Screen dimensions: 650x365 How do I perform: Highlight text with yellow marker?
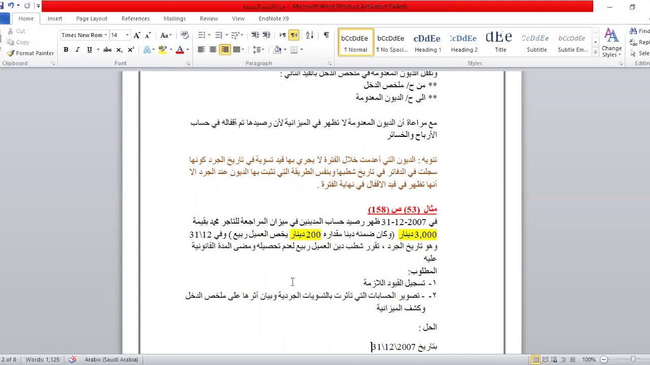pos(162,50)
